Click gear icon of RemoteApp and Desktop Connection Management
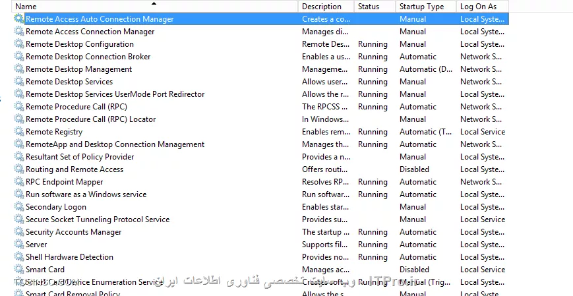Screen dimensions: 573x296 click(x=19, y=144)
